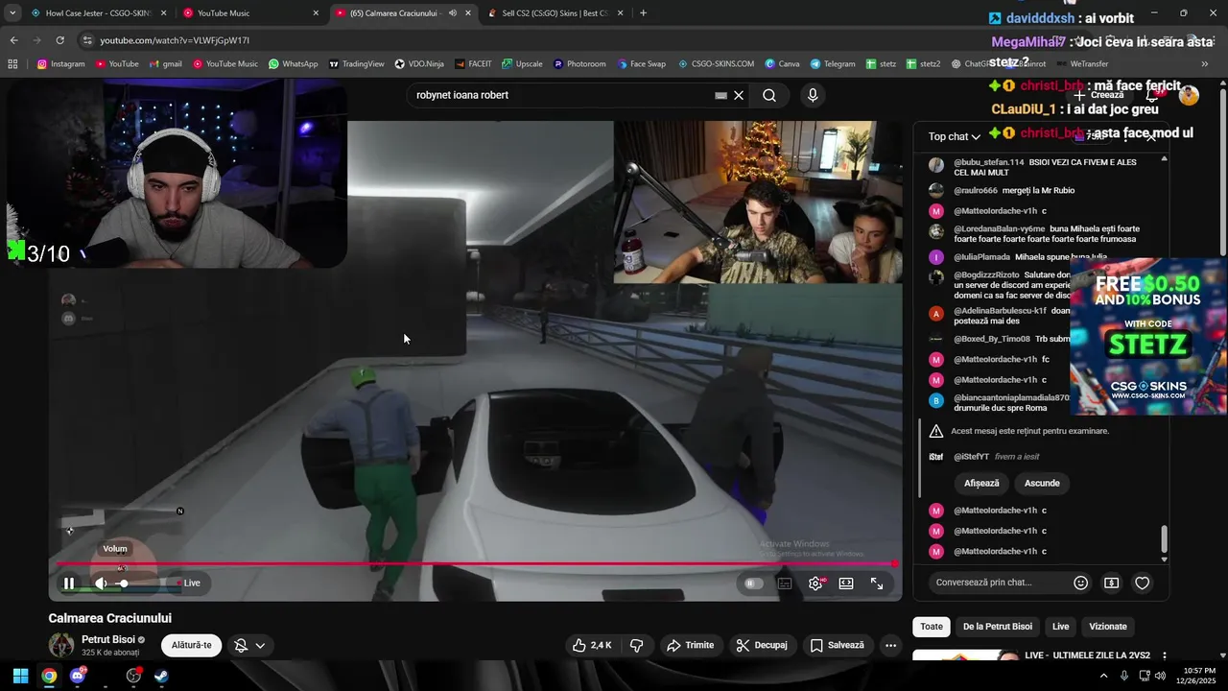Show more bookmarks overflow chevron

click(1205, 64)
